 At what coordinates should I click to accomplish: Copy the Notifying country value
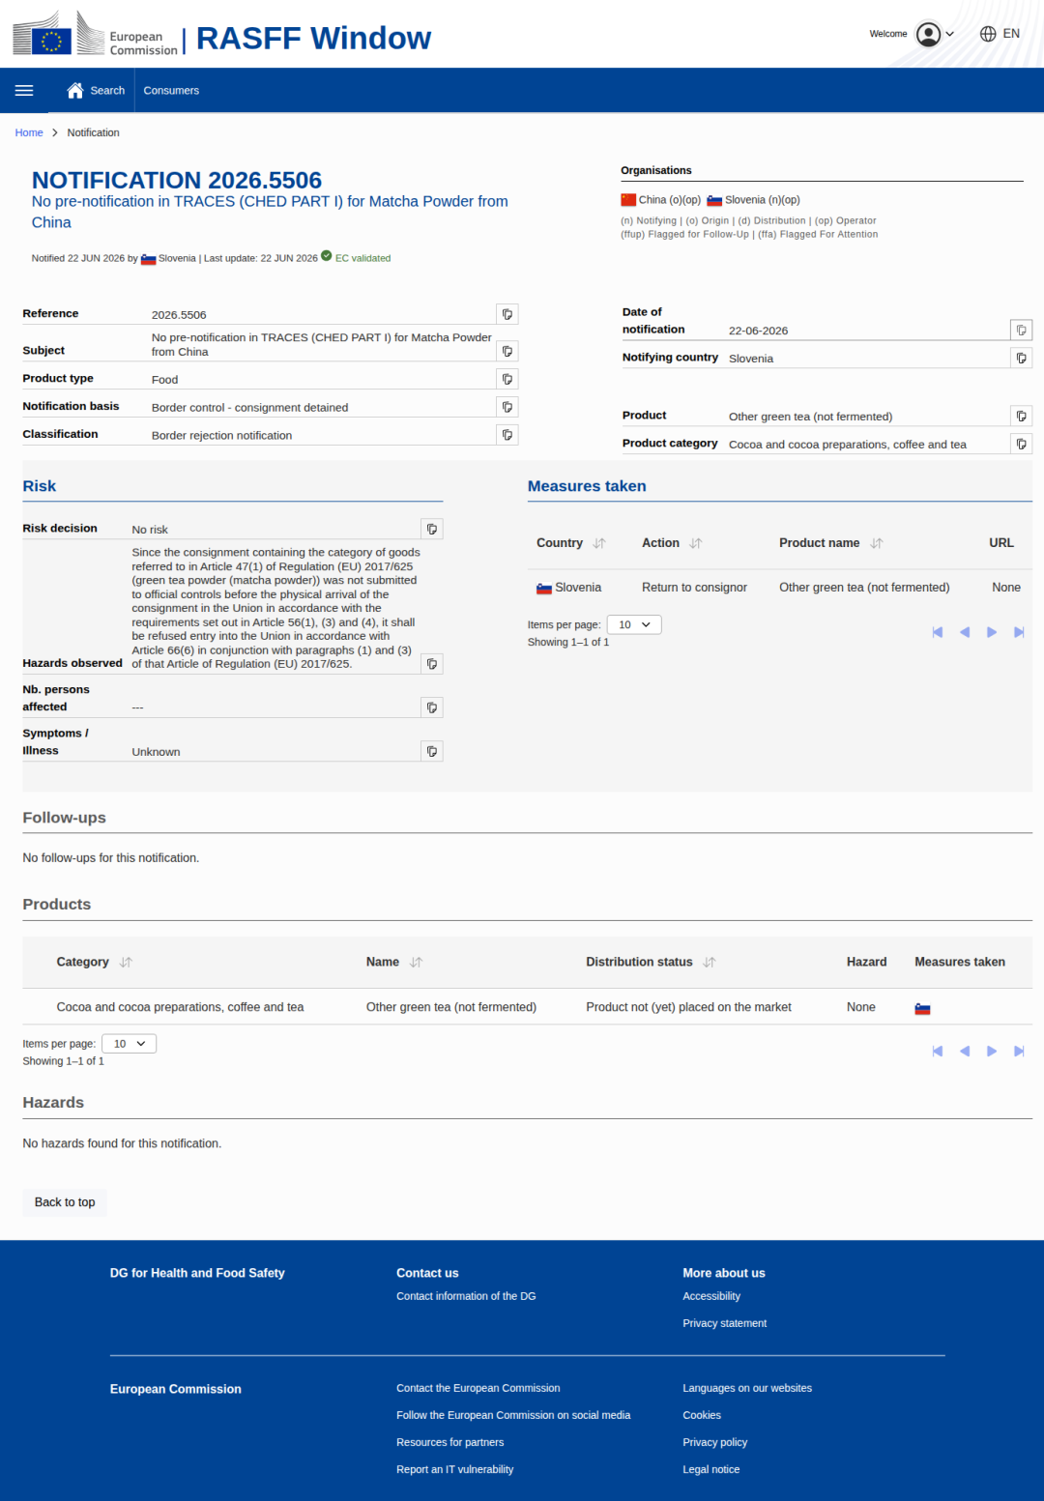pos(1021,358)
